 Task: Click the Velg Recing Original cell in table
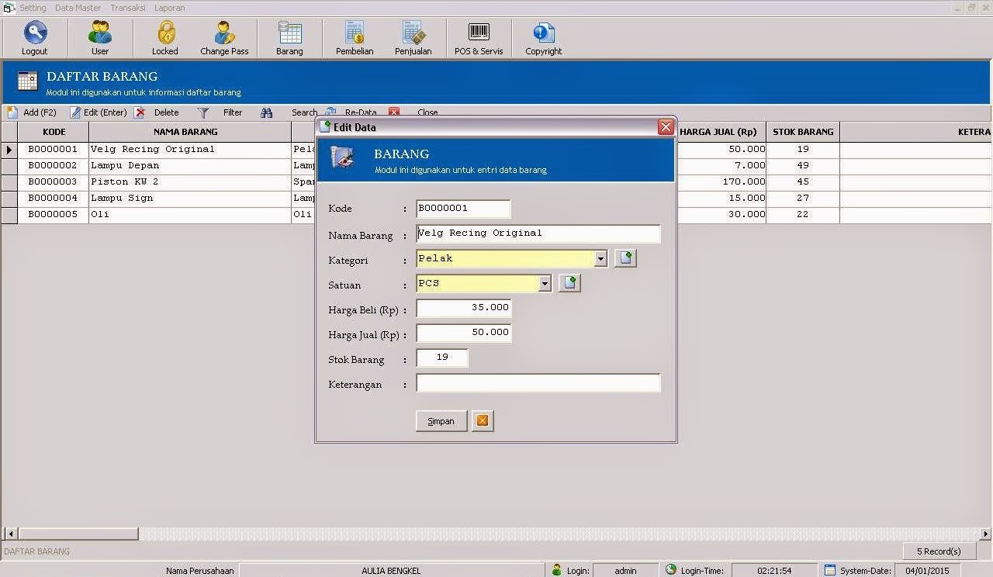click(189, 149)
